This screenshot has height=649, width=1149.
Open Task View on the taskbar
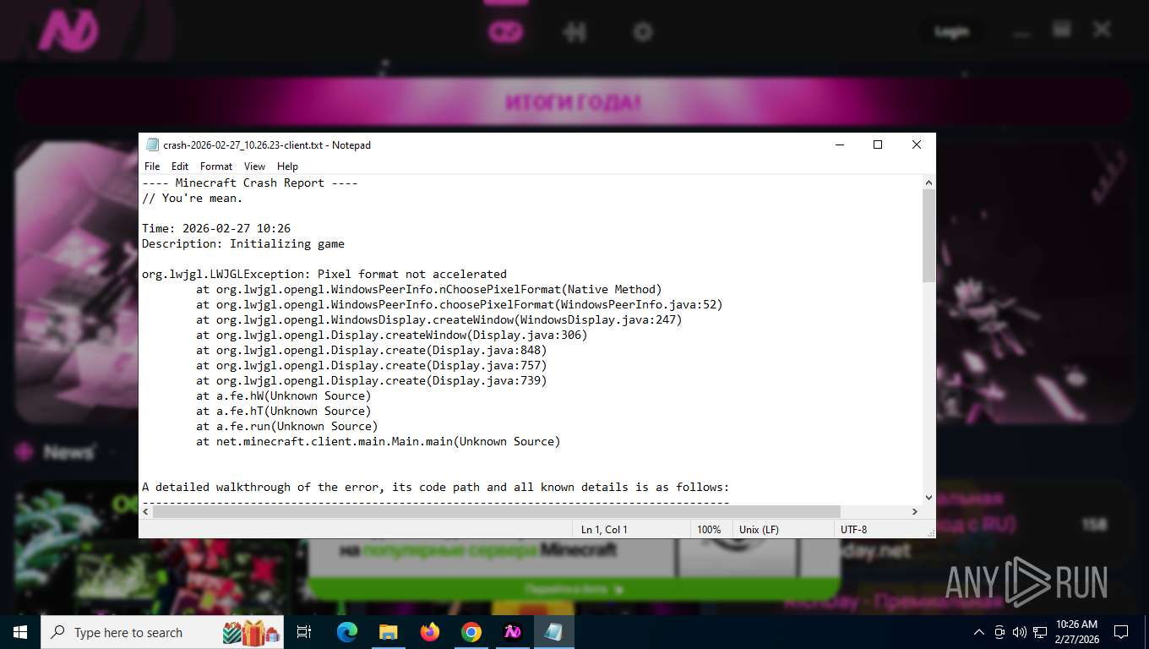304,632
